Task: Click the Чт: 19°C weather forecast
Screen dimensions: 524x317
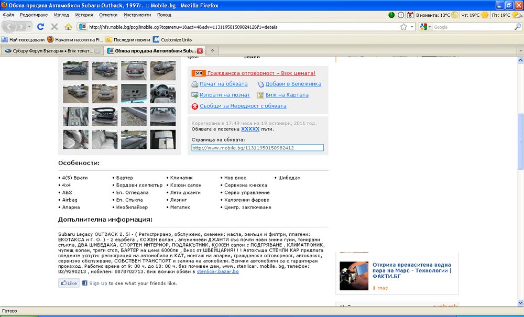Action: click(x=475, y=15)
